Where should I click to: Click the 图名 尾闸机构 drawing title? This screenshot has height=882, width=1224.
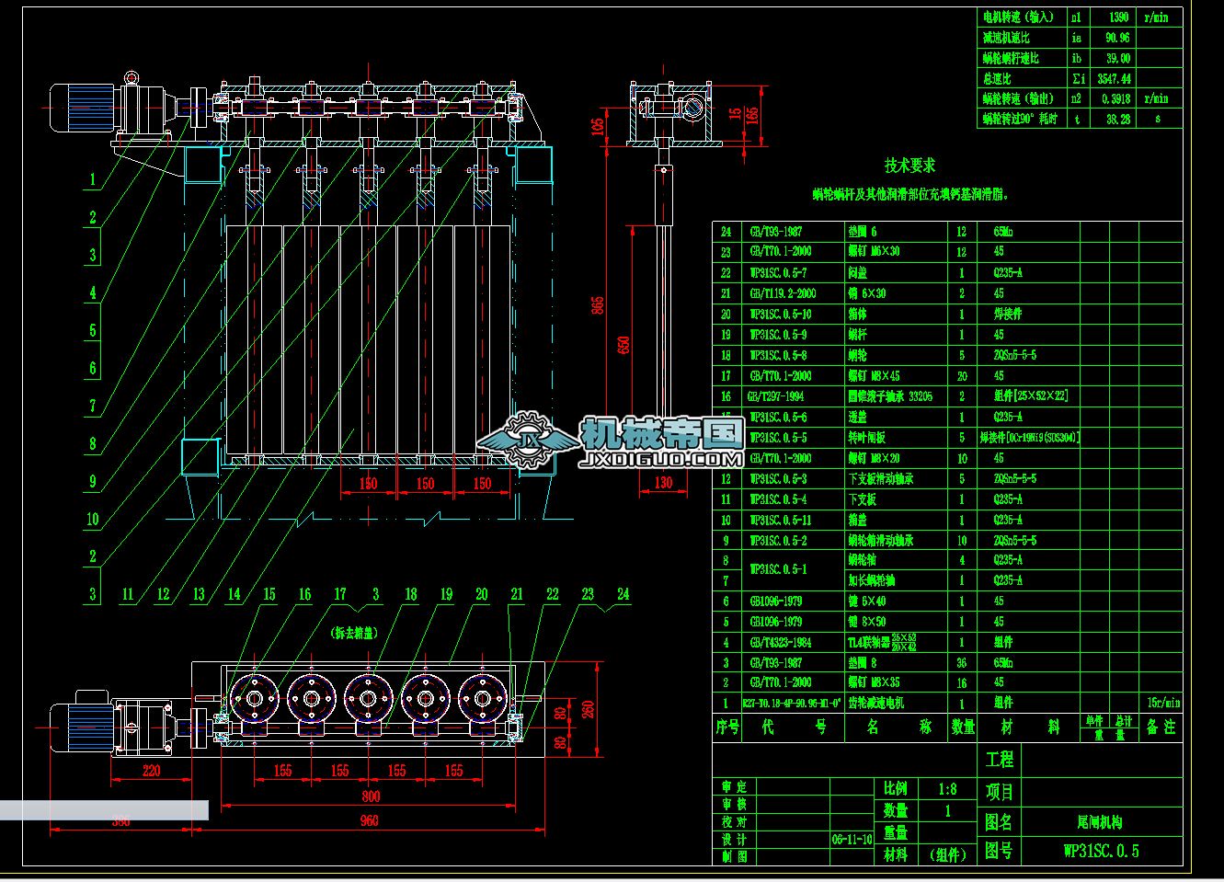tap(1098, 822)
